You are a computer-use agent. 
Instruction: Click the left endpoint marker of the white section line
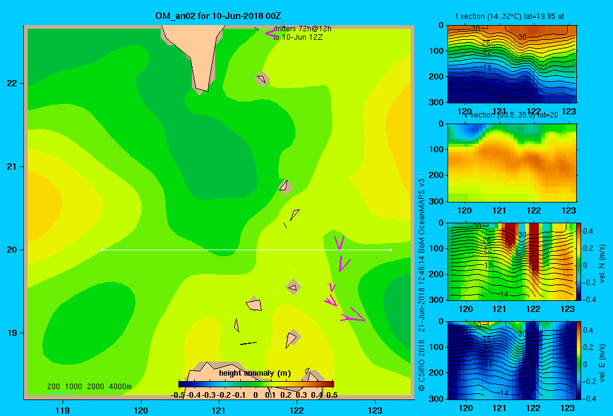point(102,250)
